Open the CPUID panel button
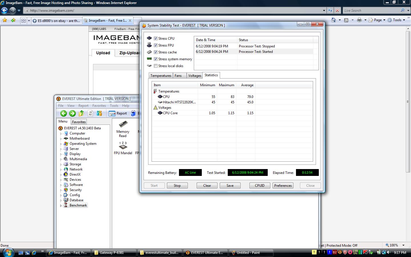 (260, 186)
